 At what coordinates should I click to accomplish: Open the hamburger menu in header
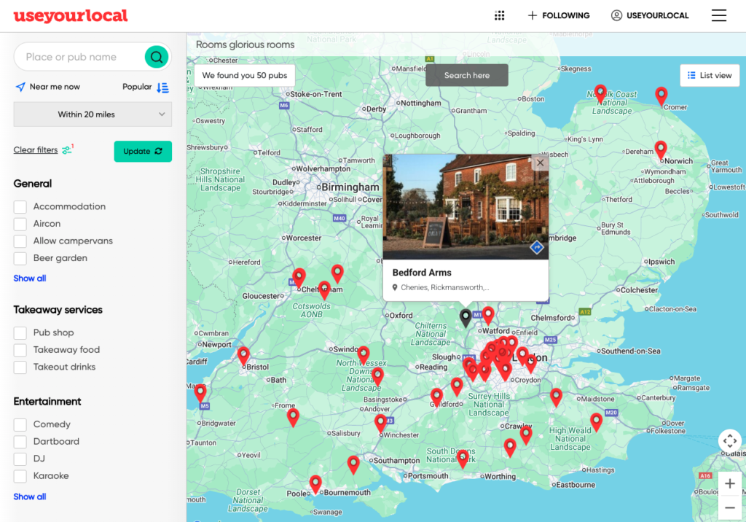click(x=718, y=15)
